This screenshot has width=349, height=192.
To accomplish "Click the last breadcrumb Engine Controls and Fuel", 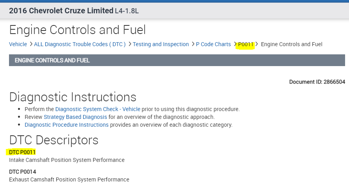I will coord(291,44).
